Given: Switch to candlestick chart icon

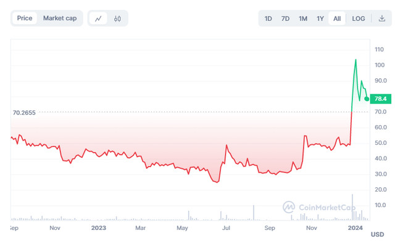Looking at the screenshot, I should tap(117, 18).
